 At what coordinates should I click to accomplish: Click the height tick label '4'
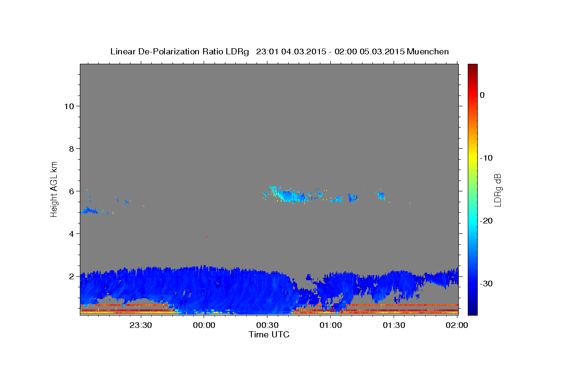pyautogui.click(x=71, y=234)
